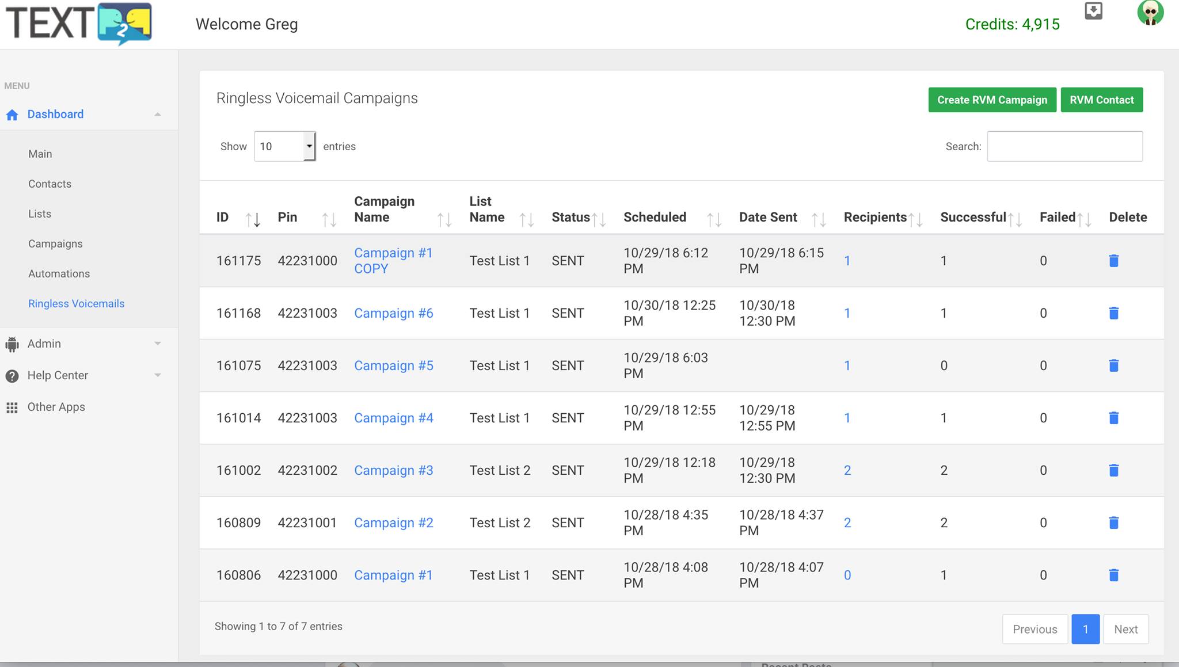Viewport: 1179px width, 667px height.
Task: Open Lists in the sidebar
Action: coord(40,214)
